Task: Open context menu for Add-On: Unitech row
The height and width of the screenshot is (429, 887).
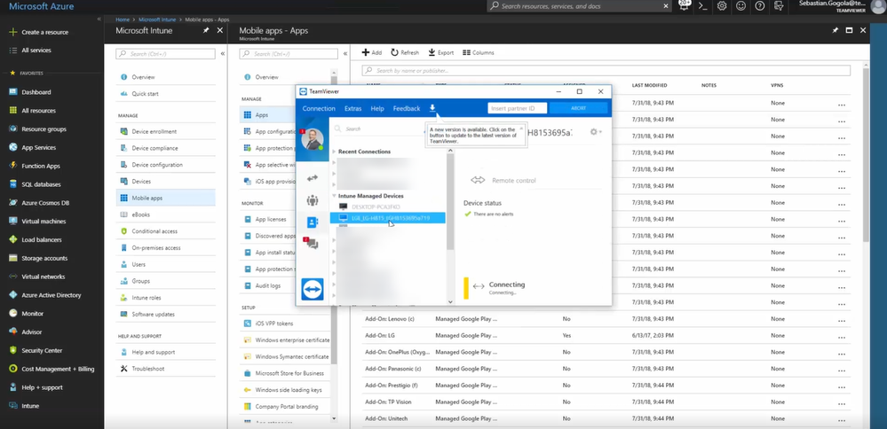Action: pyautogui.click(x=842, y=419)
